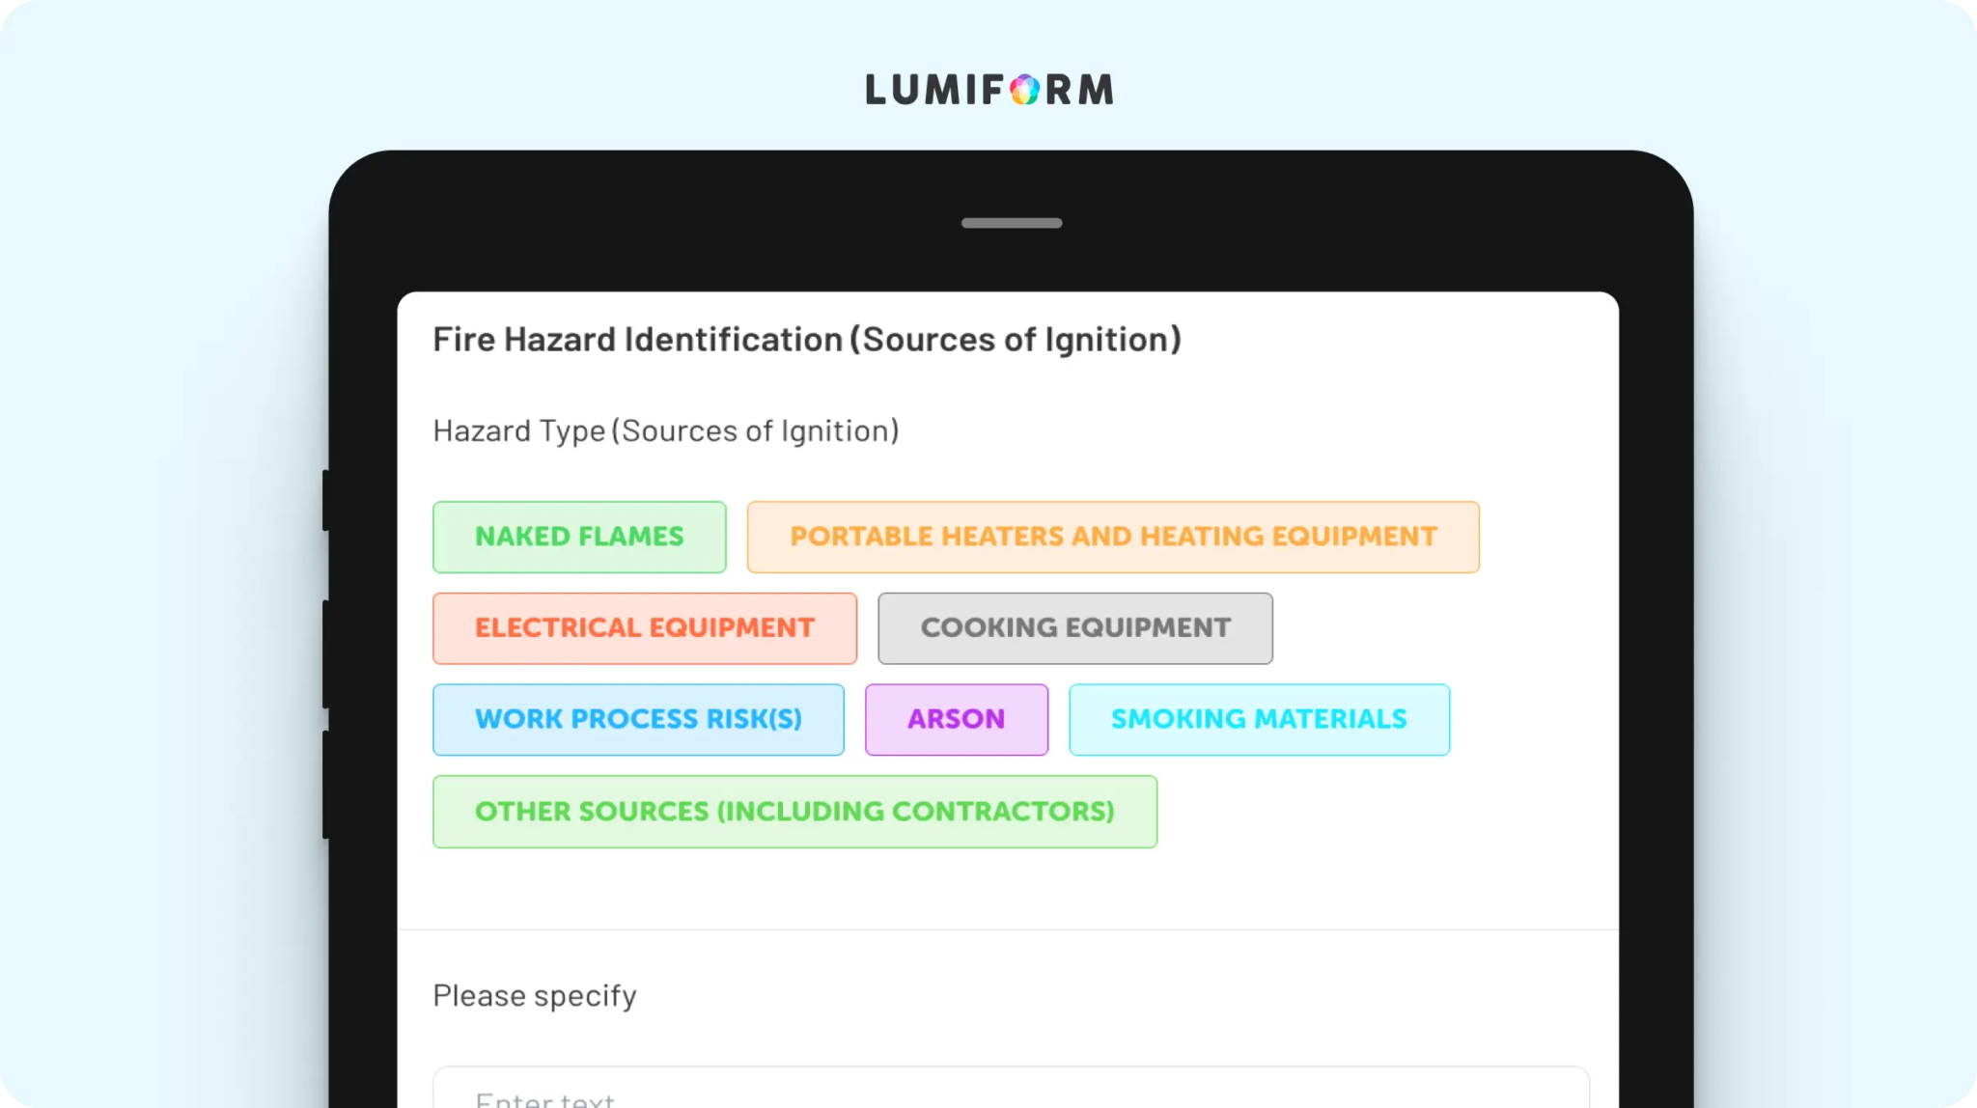This screenshot has height=1108, width=1977.
Task: Select Electrical Equipment hazard type
Action: coord(645,628)
